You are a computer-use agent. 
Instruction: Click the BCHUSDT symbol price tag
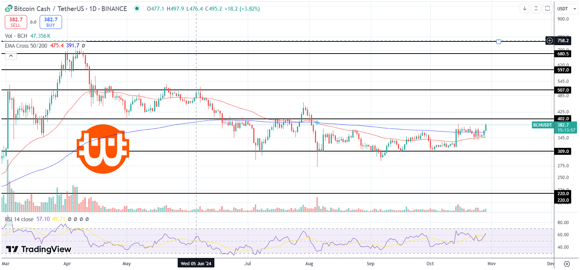click(543, 125)
